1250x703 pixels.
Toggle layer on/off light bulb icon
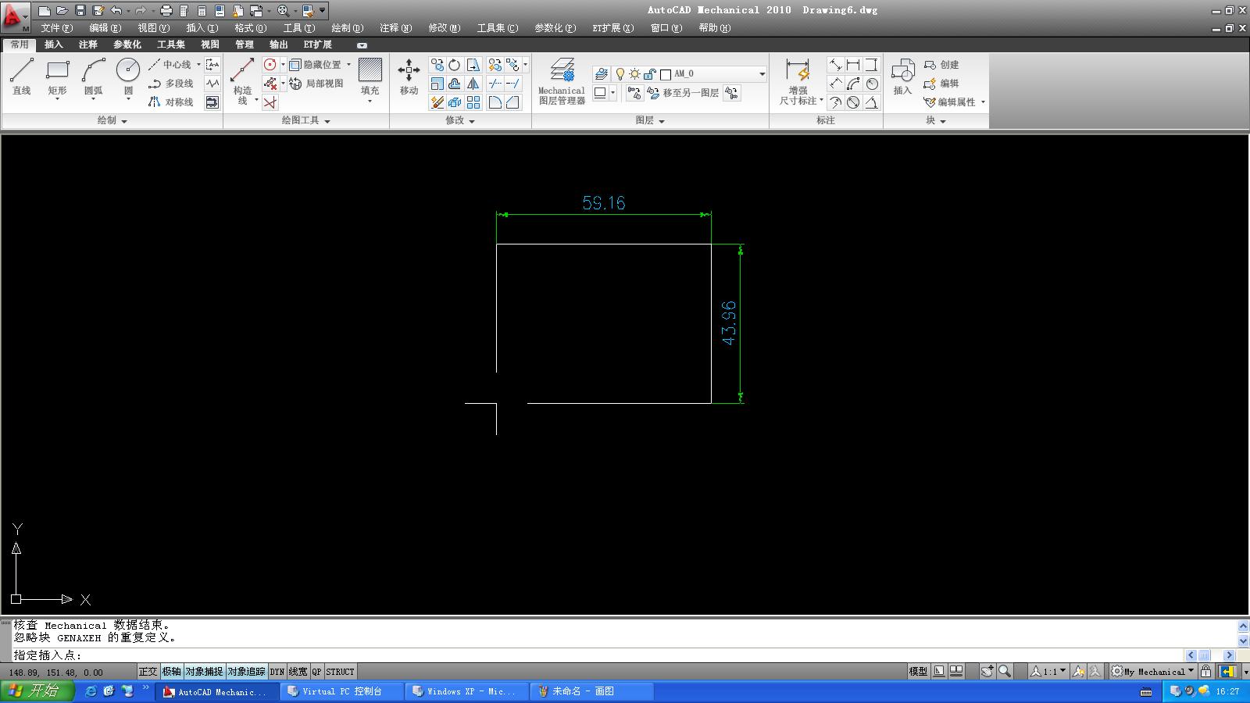click(620, 74)
